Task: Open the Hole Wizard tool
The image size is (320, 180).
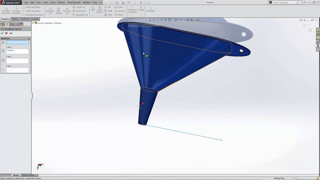Action: pyautogui.click(x=58, y=10)
